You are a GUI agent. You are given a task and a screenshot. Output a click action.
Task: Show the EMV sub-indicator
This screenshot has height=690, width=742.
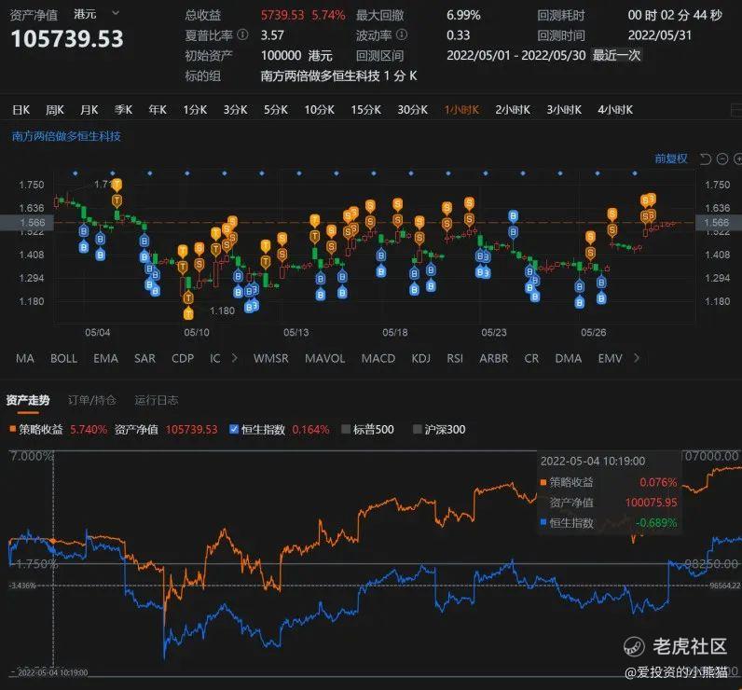tap(610, 358)
